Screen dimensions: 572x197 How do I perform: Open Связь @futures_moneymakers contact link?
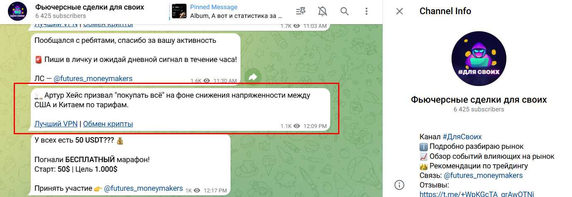coord(483,175)
